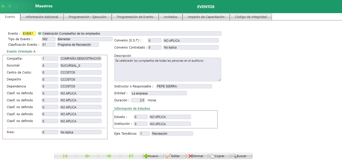Open Impacto de Capacitación tab

(x=206, y=17)
